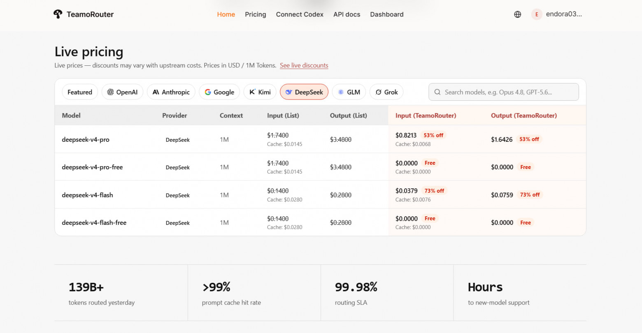Click 73% off badge beside $0.0759
642x333 pixels.
[530, 195]
